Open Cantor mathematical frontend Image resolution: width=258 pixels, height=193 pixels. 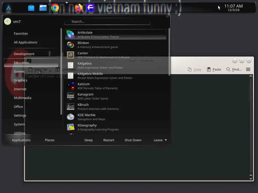[x=115, y=55]
